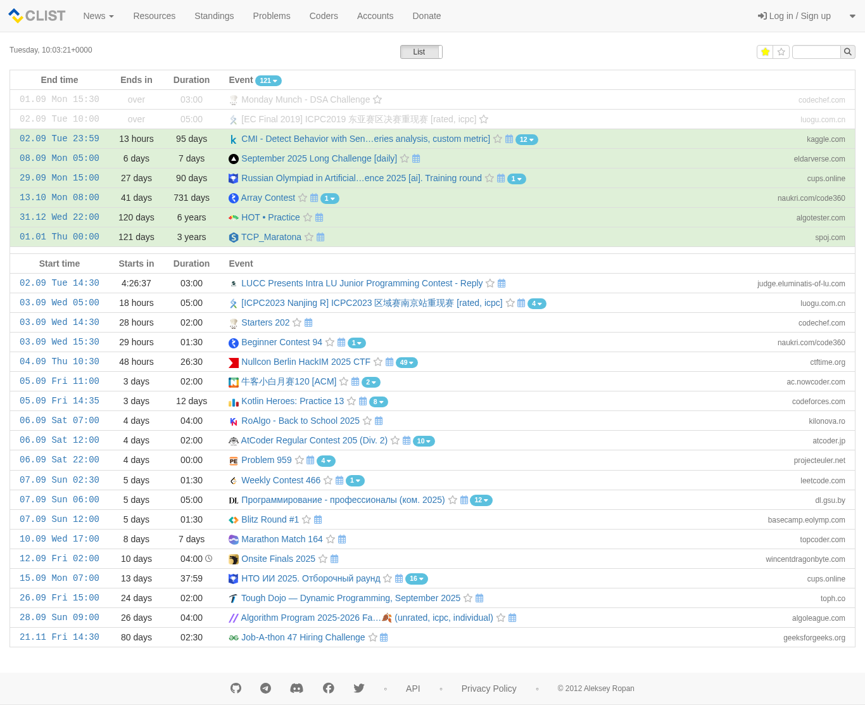Add September 2025 Long Challenge to calendar
Image resolution: width=865 pixels, height=705 pixels.
[x=416, y=159]
